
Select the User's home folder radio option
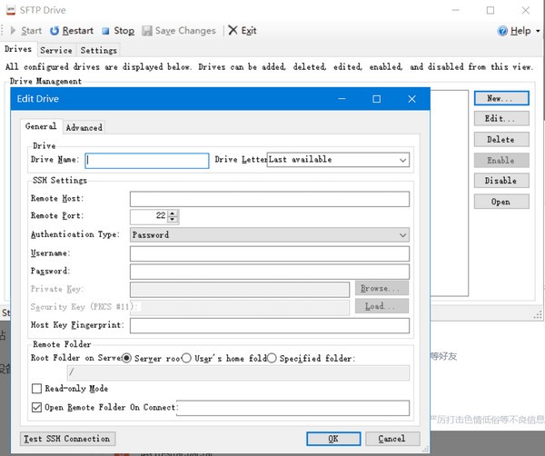[x=186, y=358]
